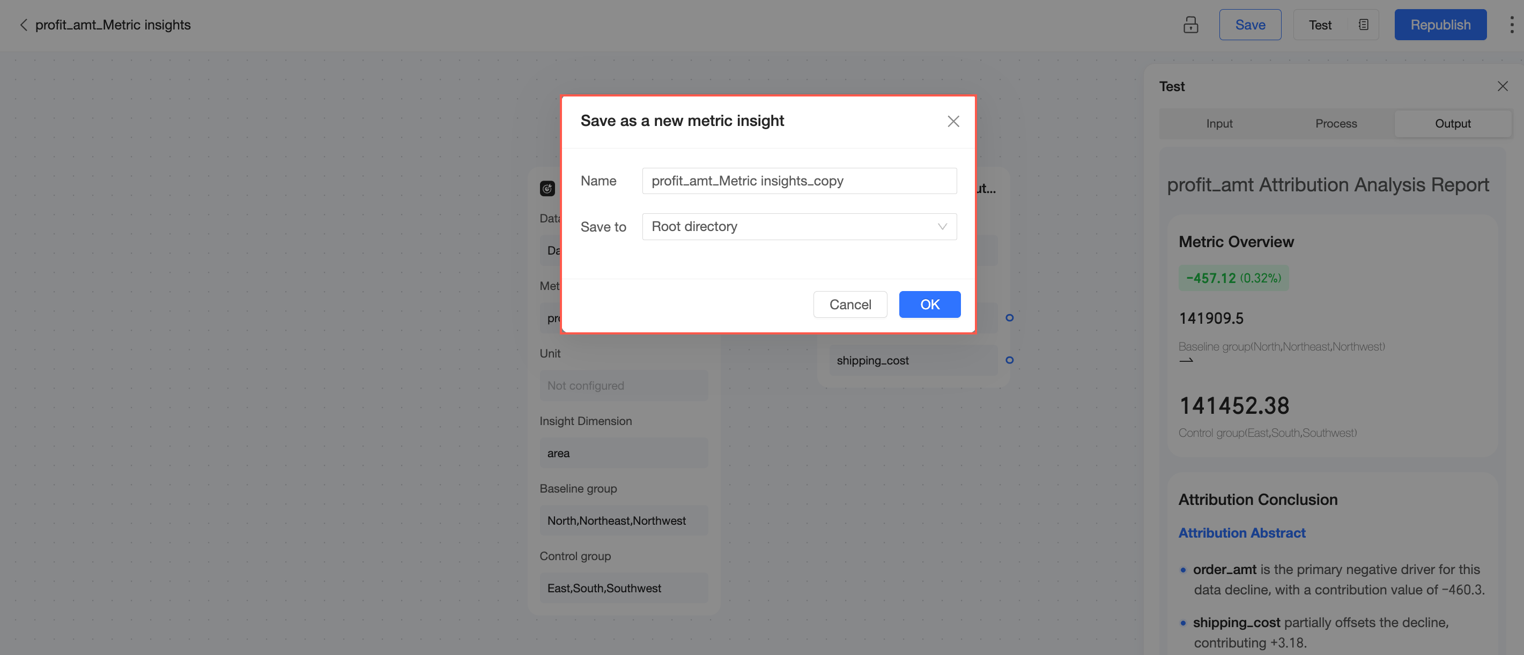This screenshot has height=655, width=1524.
Task: Click the metric insight node icon
Action: [548, 189]
